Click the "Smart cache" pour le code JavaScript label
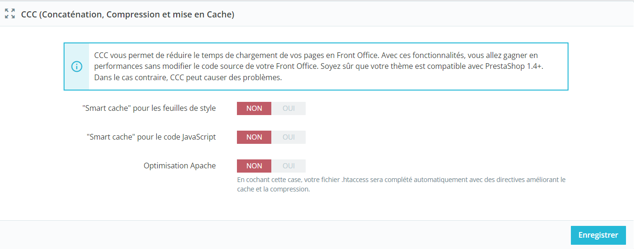634x249 pixels. pos(151,137)
